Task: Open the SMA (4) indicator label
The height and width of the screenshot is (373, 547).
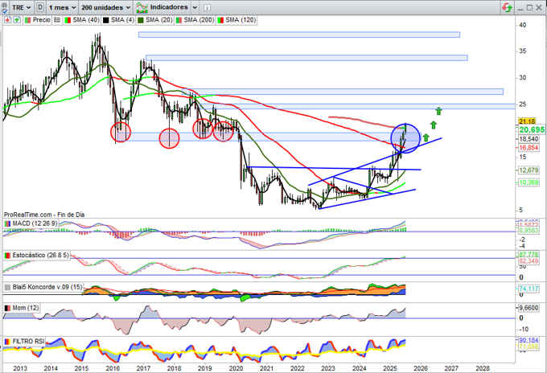Action: 122,20
